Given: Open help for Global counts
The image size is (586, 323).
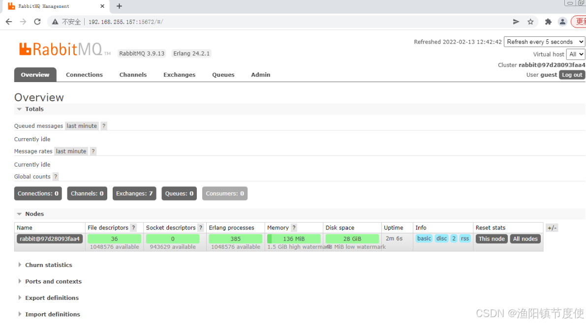Looking at the screenshot, I should [x=55, y=176].
